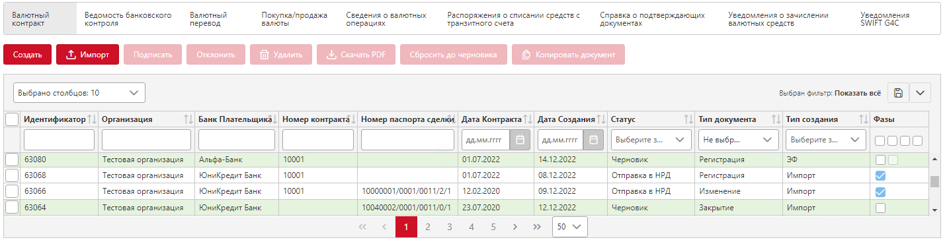Click the red Создать button
The height and width of the screenshot is (240, 945).
pyautogui.click(x=27, y=55)
